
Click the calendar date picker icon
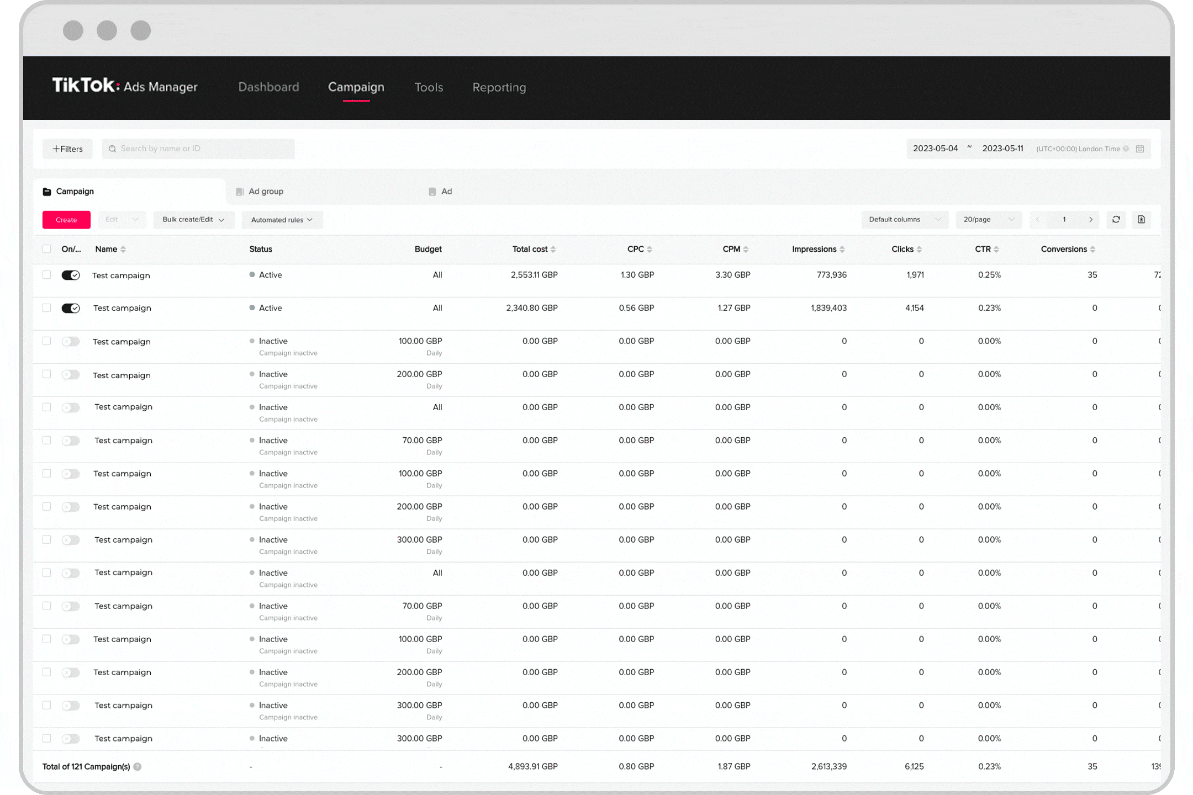pos(1144,148)
